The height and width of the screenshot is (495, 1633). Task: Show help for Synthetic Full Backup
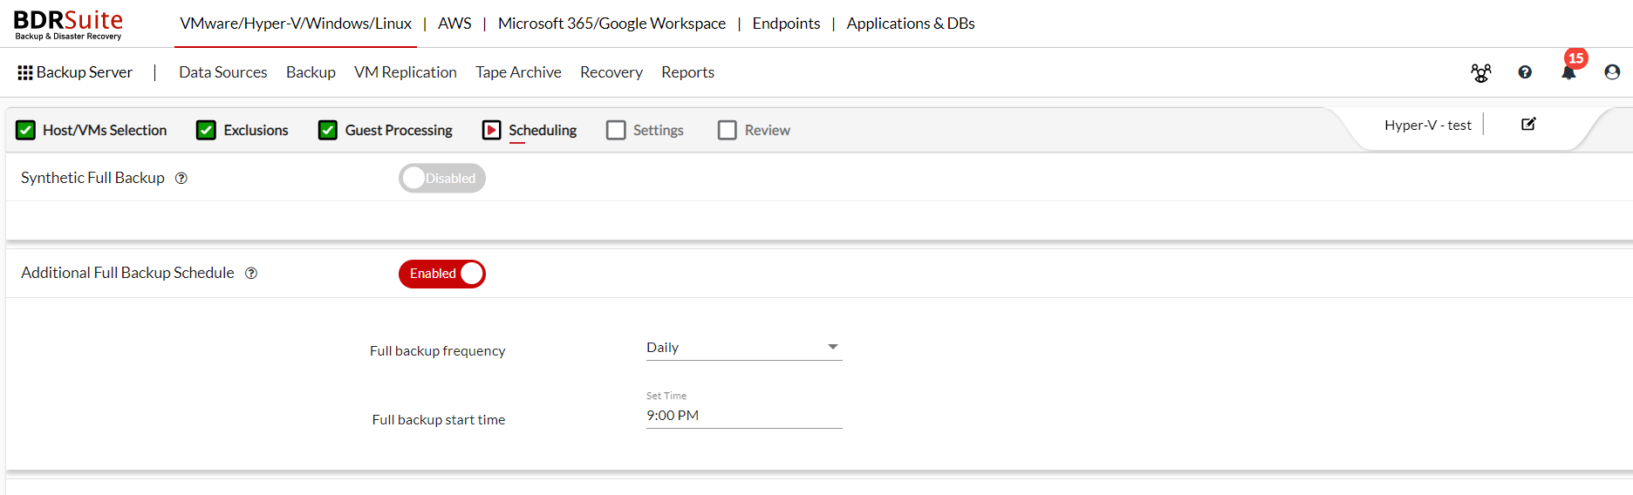(x=181, y=178)
